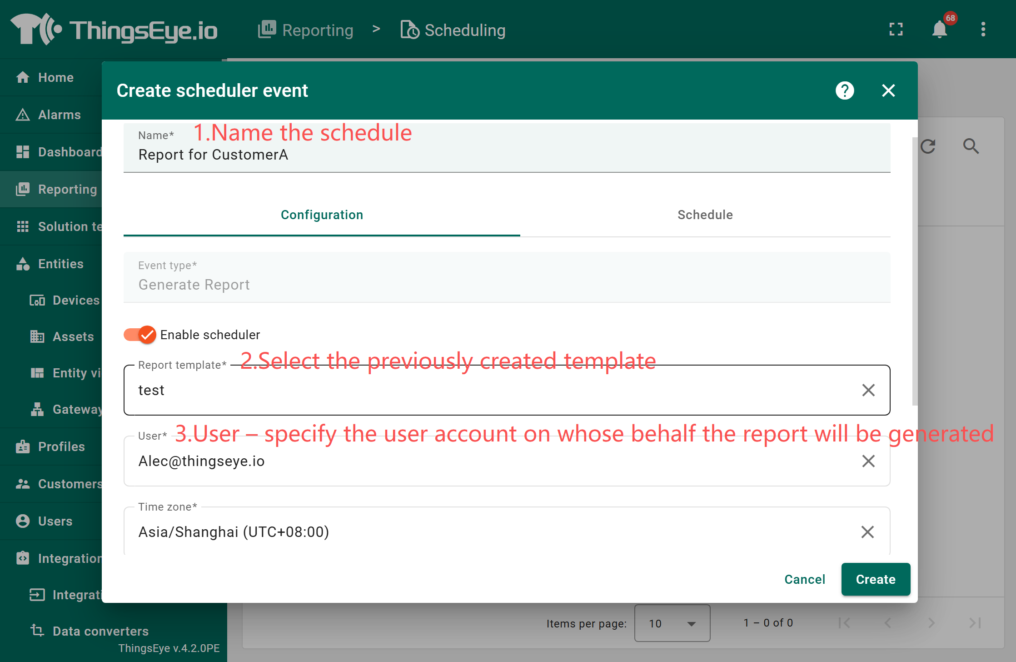Click the Name input field

(506, 155)
